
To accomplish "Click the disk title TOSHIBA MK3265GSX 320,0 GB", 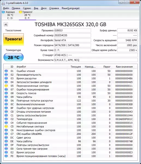I will [x=70, y=24].
